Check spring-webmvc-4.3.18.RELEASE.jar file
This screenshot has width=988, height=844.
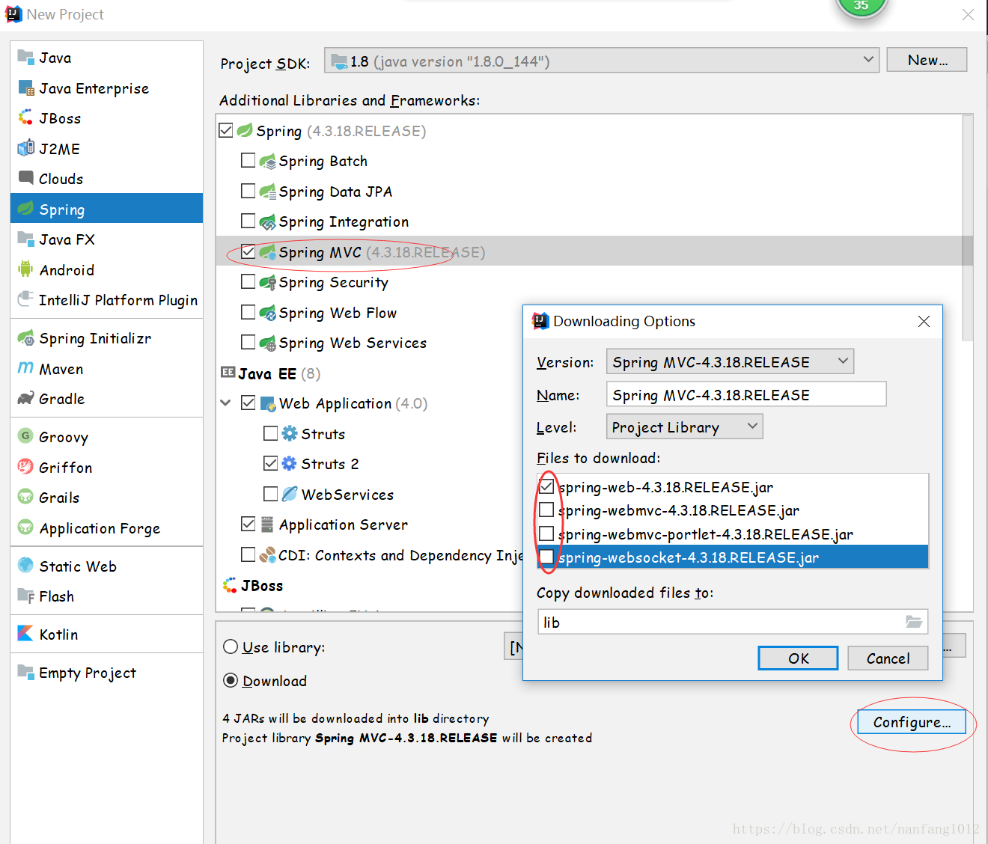pos(546,510)
